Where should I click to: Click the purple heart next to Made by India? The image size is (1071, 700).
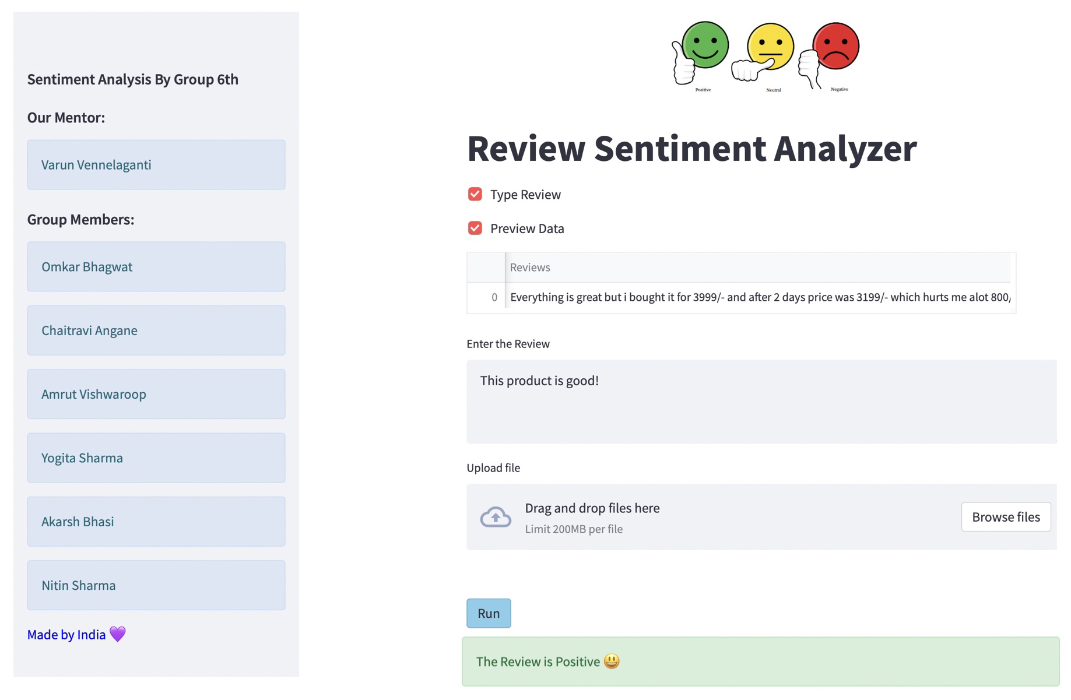(118, 635)
